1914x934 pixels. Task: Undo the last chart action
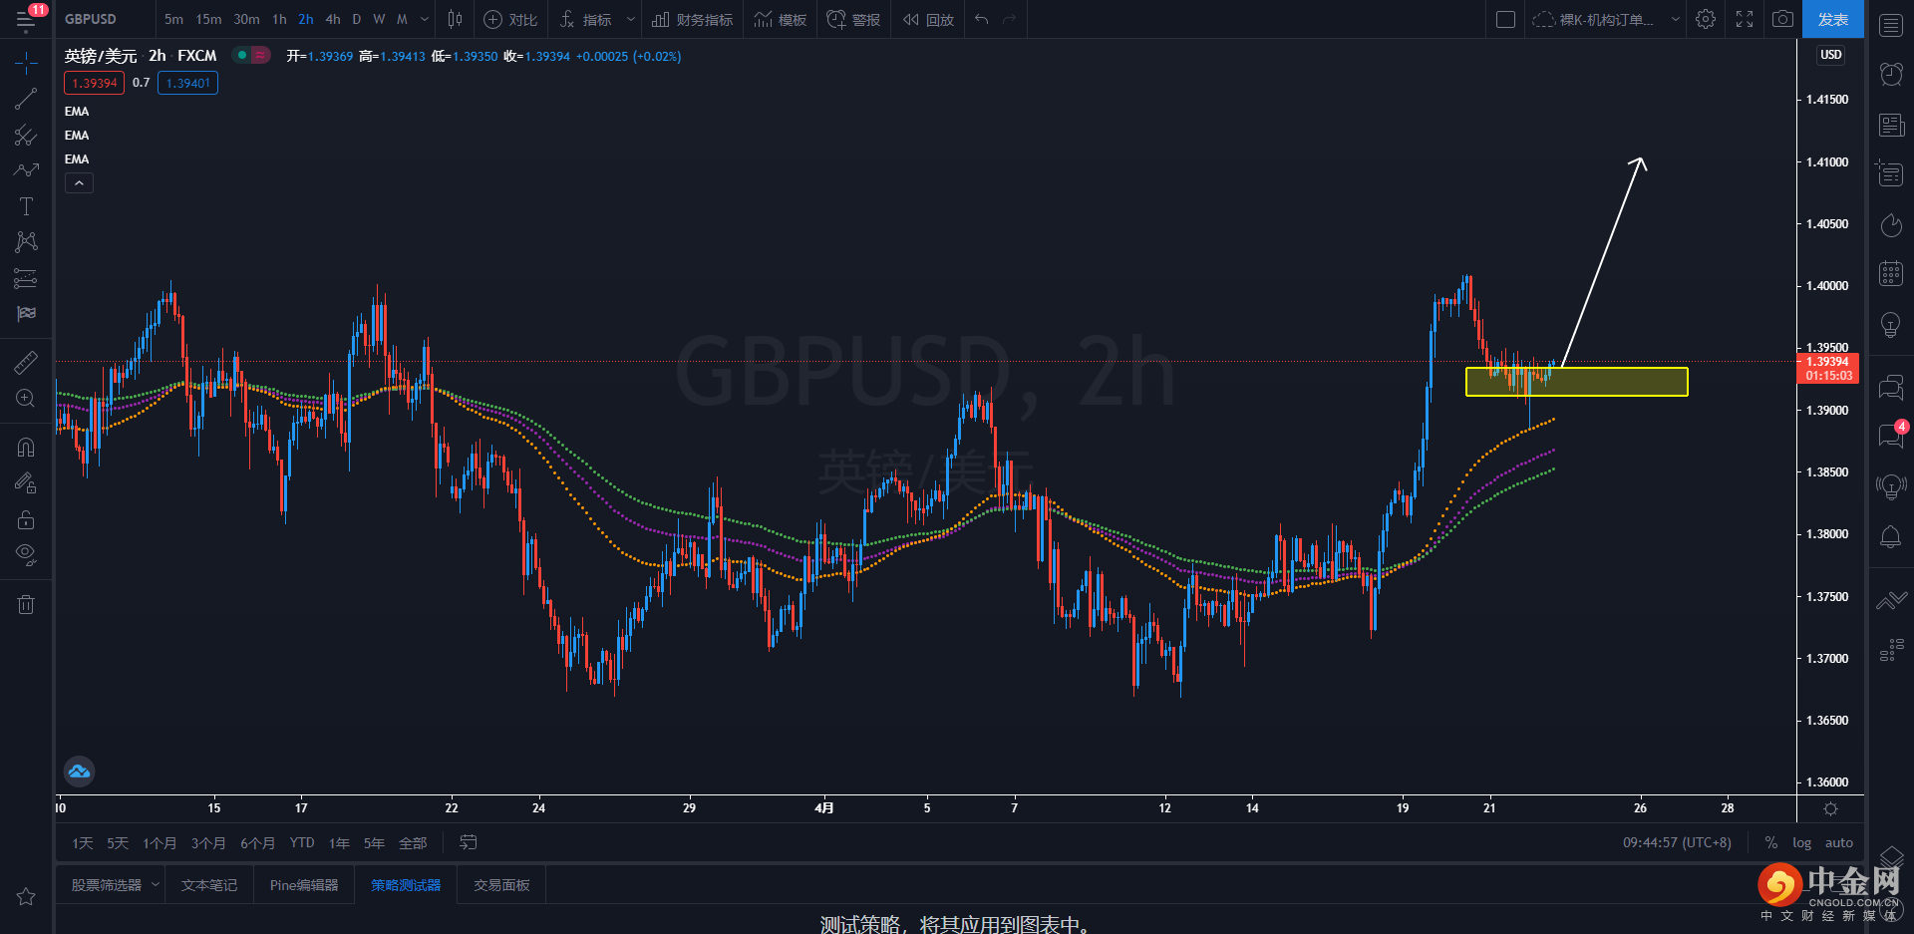(982, 19)
